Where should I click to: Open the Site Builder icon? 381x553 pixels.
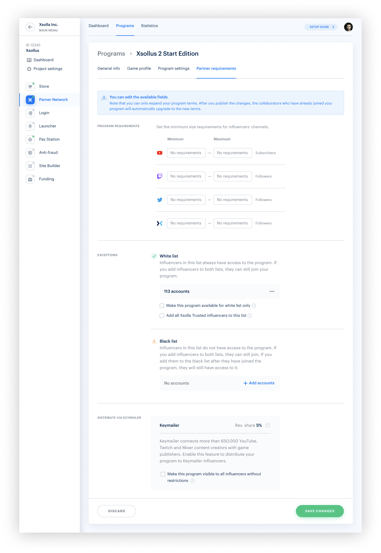[30, 166]
